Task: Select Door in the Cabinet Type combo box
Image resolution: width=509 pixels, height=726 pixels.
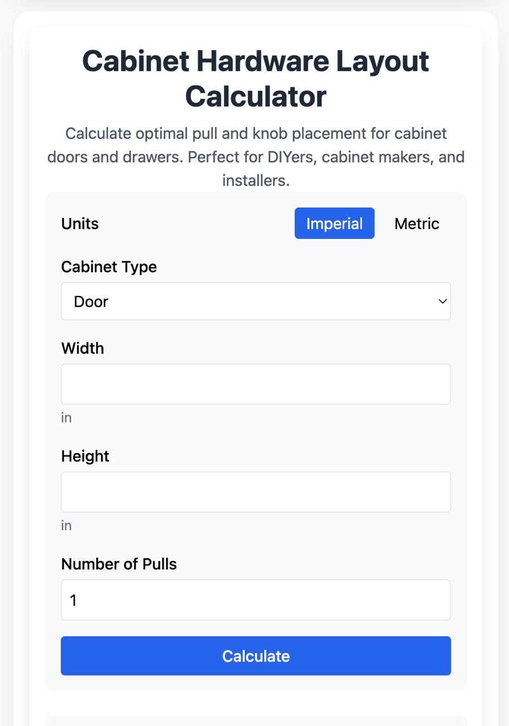Action: point(256,301)
